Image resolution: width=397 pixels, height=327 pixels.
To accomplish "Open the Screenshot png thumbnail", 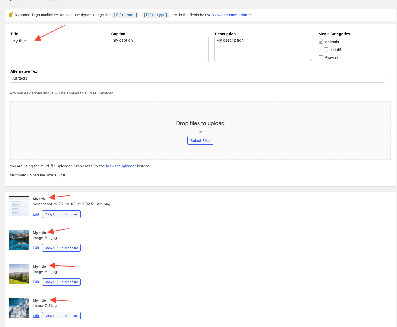I will (19, 206).
